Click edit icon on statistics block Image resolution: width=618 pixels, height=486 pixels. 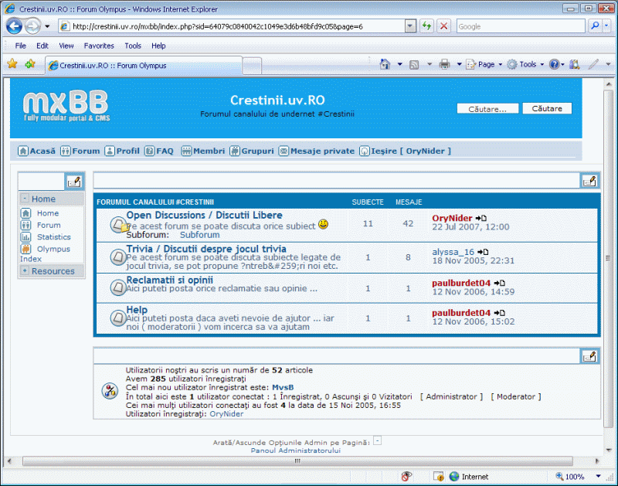(x=589, y=356)
